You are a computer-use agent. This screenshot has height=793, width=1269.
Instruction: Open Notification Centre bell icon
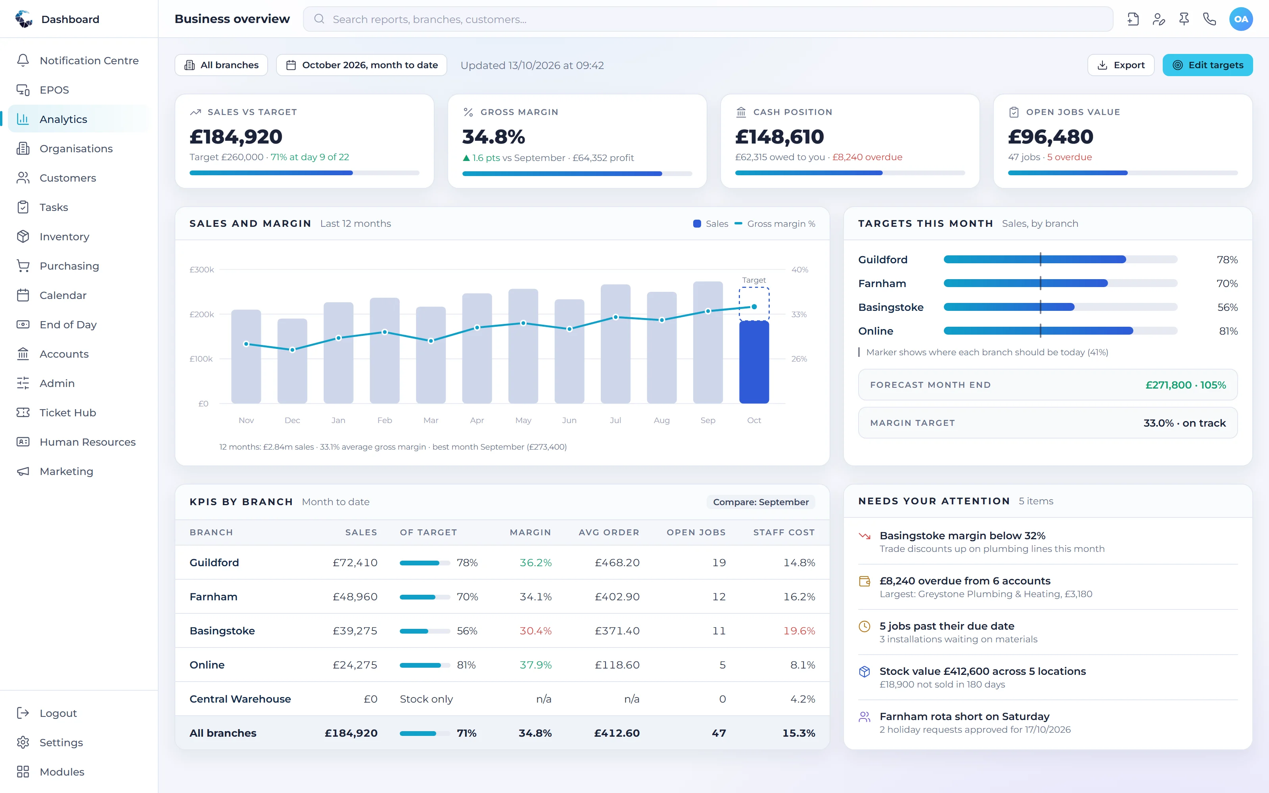pos(23,60)
